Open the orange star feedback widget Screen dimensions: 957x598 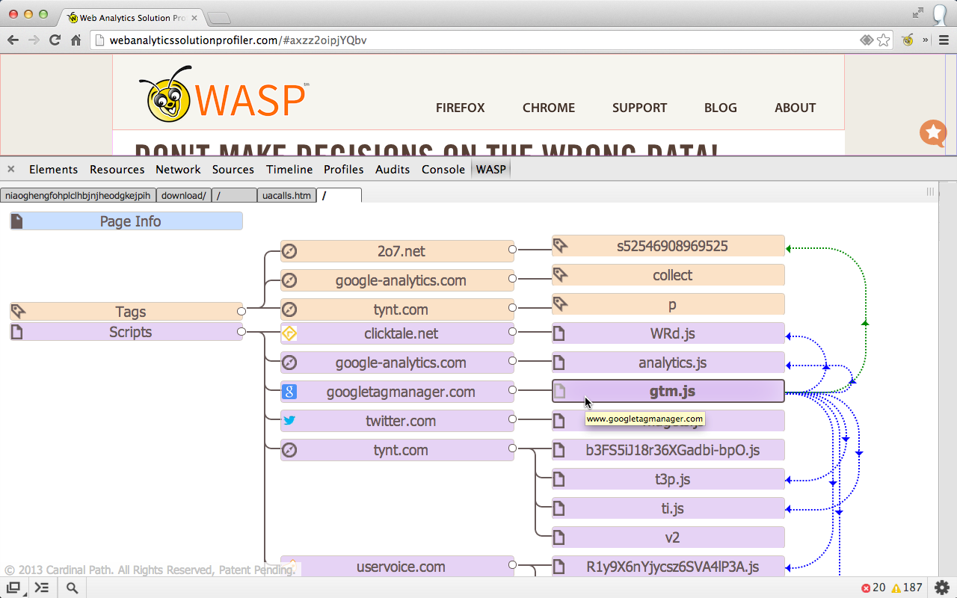tap(932, 133)
